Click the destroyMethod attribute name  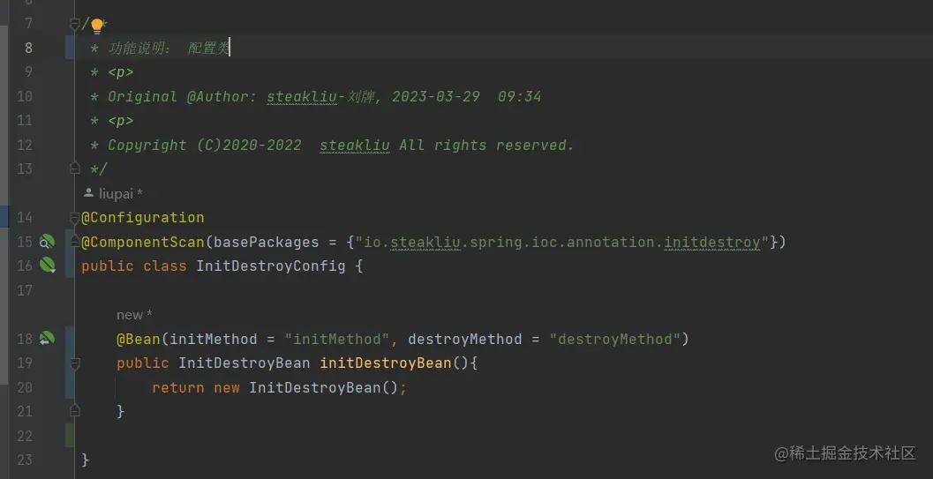click(x=464, y=339)
